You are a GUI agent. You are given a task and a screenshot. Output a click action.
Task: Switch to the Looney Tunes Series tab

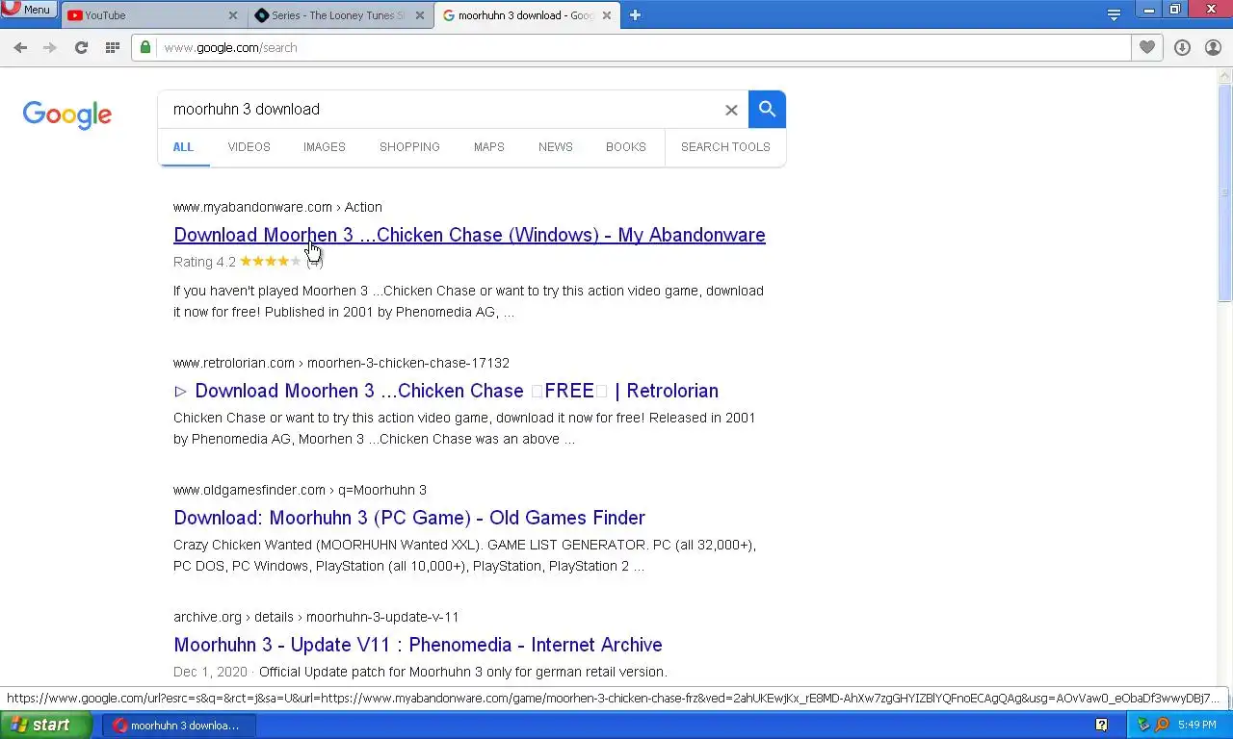(x=338, y=15)
